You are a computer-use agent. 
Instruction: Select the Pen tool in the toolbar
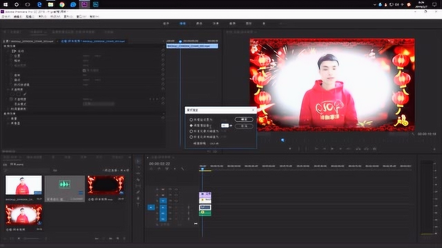click(x=138, y=192)
